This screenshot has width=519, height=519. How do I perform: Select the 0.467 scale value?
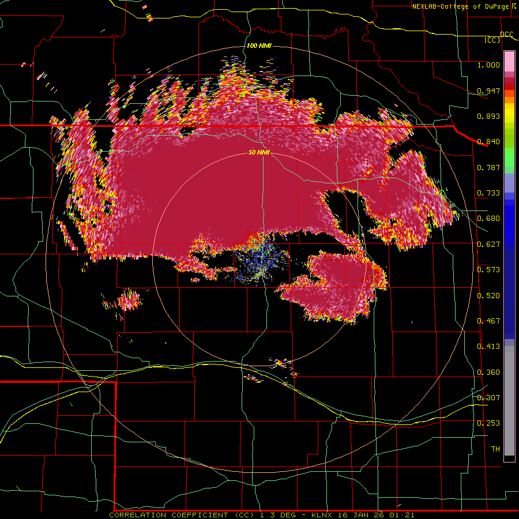point(488,321)
